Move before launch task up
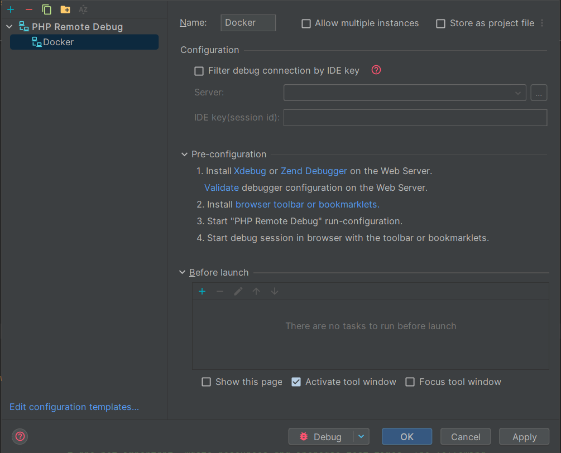The image size is (561, 453). click(256, 291)
